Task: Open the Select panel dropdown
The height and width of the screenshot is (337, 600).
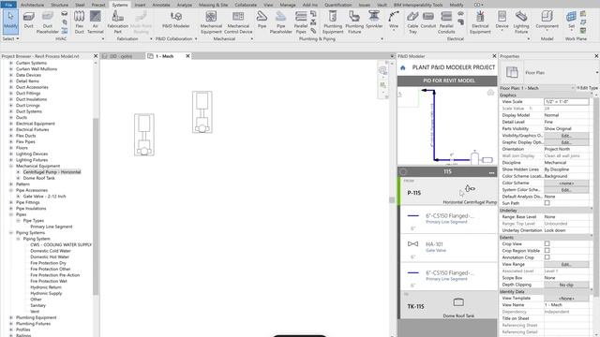Action: pyautogui.click(x=10, y=38)
